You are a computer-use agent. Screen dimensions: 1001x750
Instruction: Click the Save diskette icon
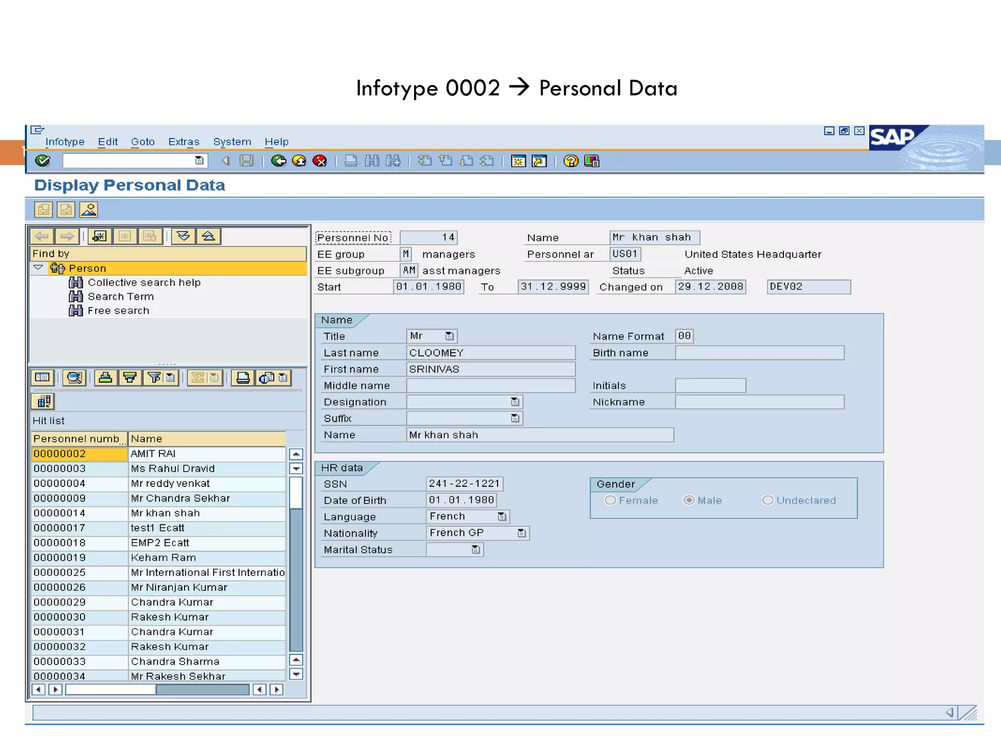247,161
